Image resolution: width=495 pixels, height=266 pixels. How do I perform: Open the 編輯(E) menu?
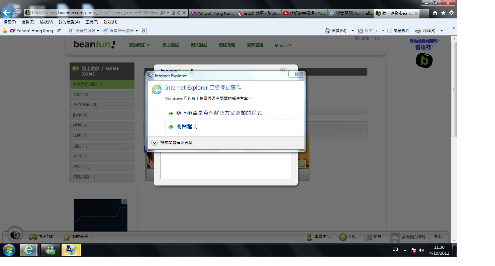(28, 22)
